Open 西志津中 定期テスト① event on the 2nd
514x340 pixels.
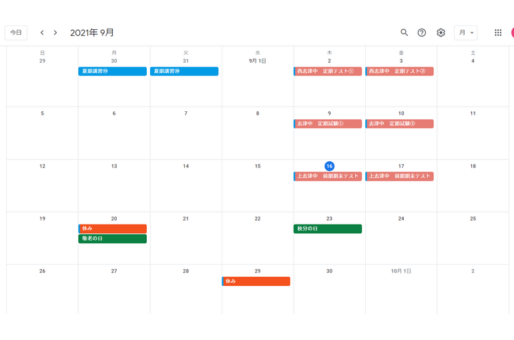tap(328, 71)
